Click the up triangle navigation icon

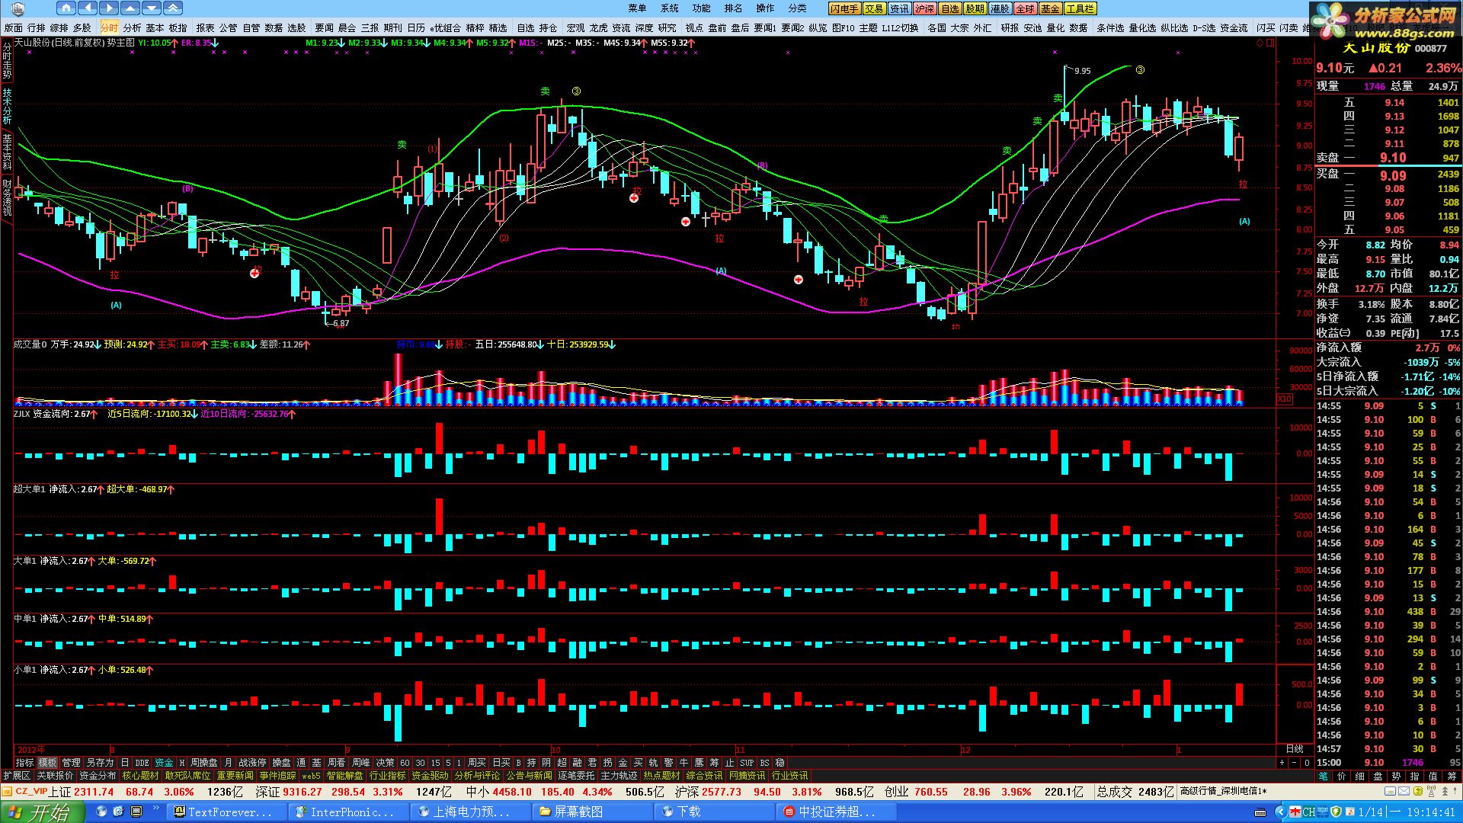pyautogui.click(x=130, y=8)
